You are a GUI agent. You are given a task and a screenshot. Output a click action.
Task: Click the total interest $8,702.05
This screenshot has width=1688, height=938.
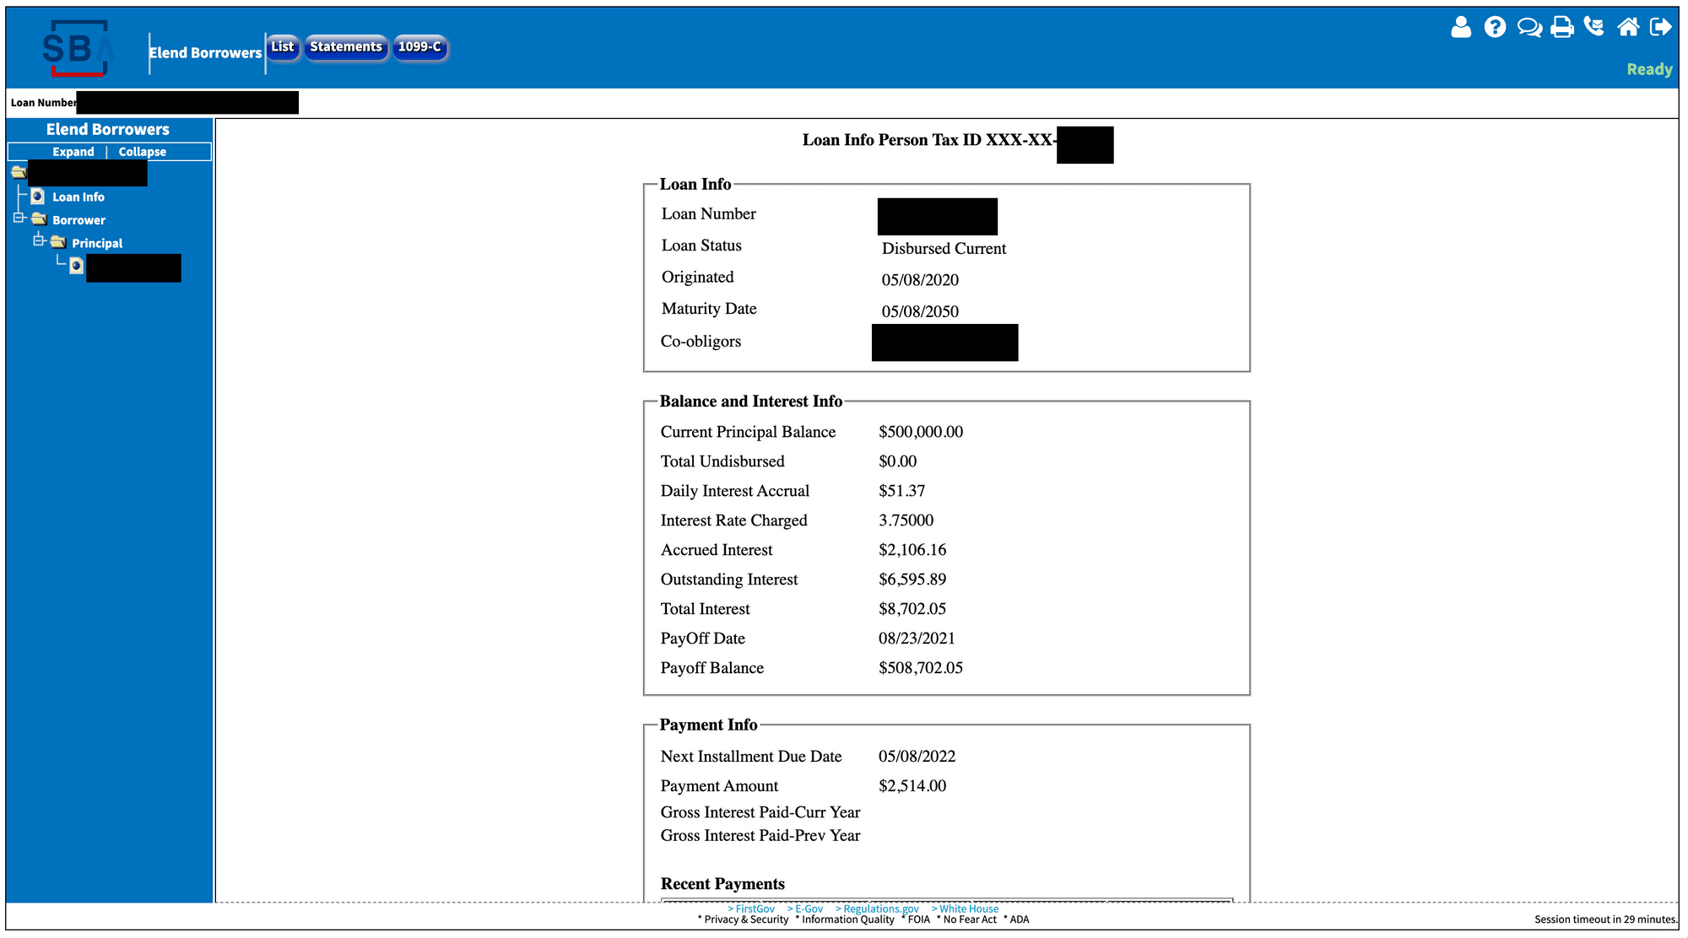point(912,609)
